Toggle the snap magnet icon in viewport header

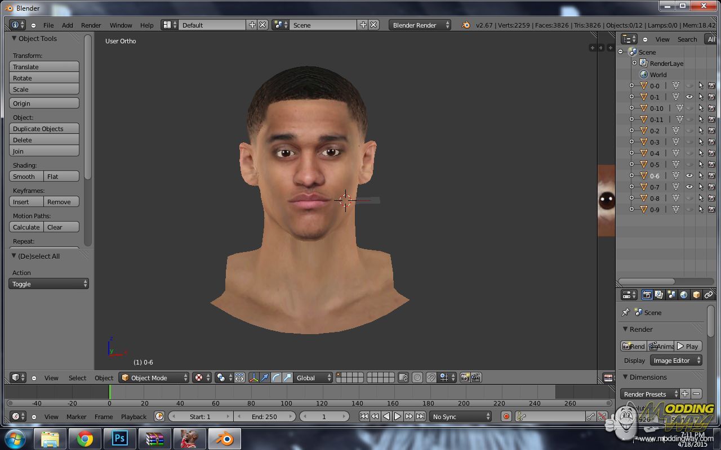click(x=431, y=377)
